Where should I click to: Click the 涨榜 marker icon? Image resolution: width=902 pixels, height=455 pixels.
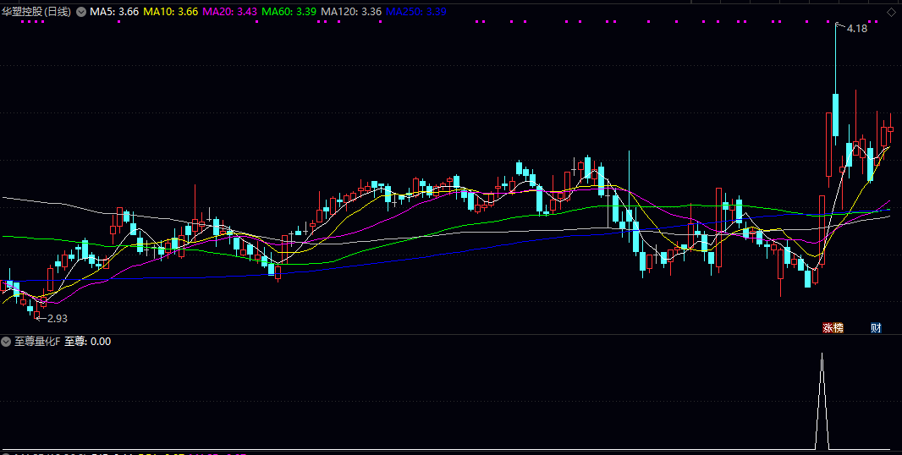[833, 327]
